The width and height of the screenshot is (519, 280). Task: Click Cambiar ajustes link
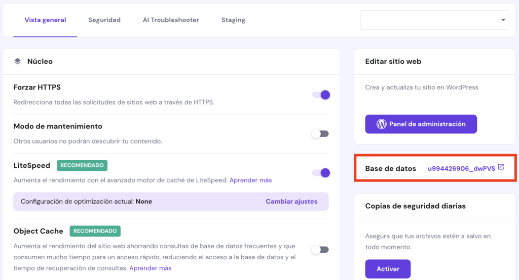[291, 201]
